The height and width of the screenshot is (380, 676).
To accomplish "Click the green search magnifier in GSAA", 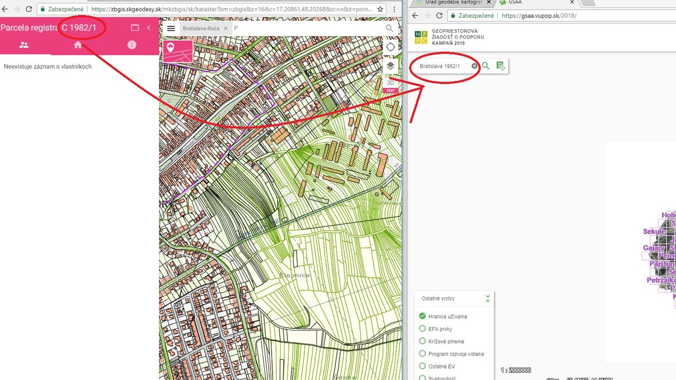I will point(486,66).
